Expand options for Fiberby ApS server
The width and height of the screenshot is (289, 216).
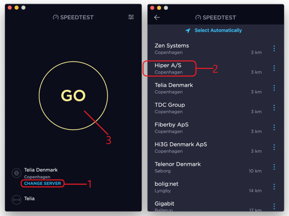pos(274,127)
